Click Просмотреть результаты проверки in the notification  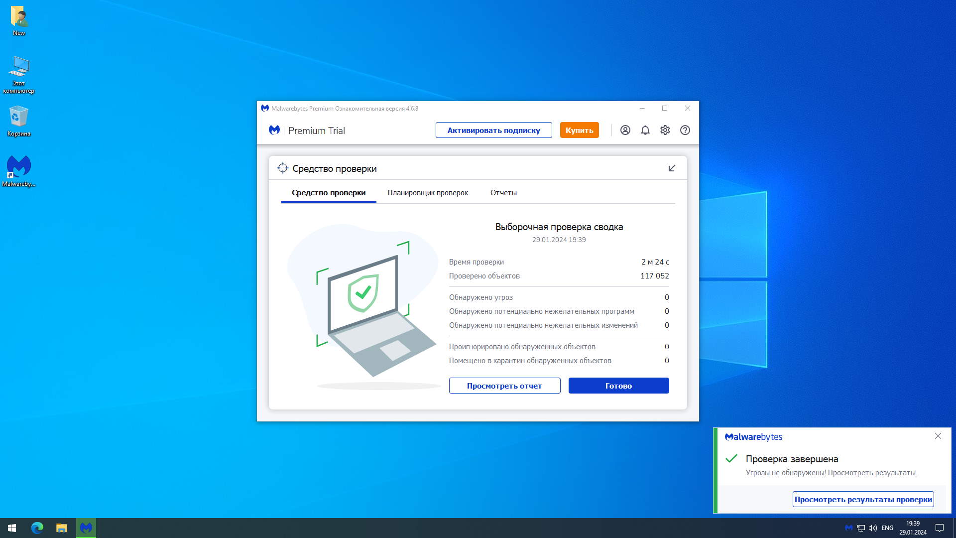(863, 499)
